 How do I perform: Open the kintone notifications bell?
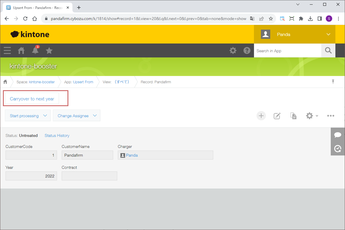pos(35,50)
